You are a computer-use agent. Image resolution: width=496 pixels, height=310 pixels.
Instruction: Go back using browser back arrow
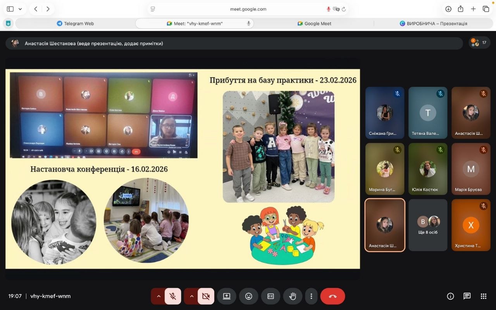[x=36, y=9]
